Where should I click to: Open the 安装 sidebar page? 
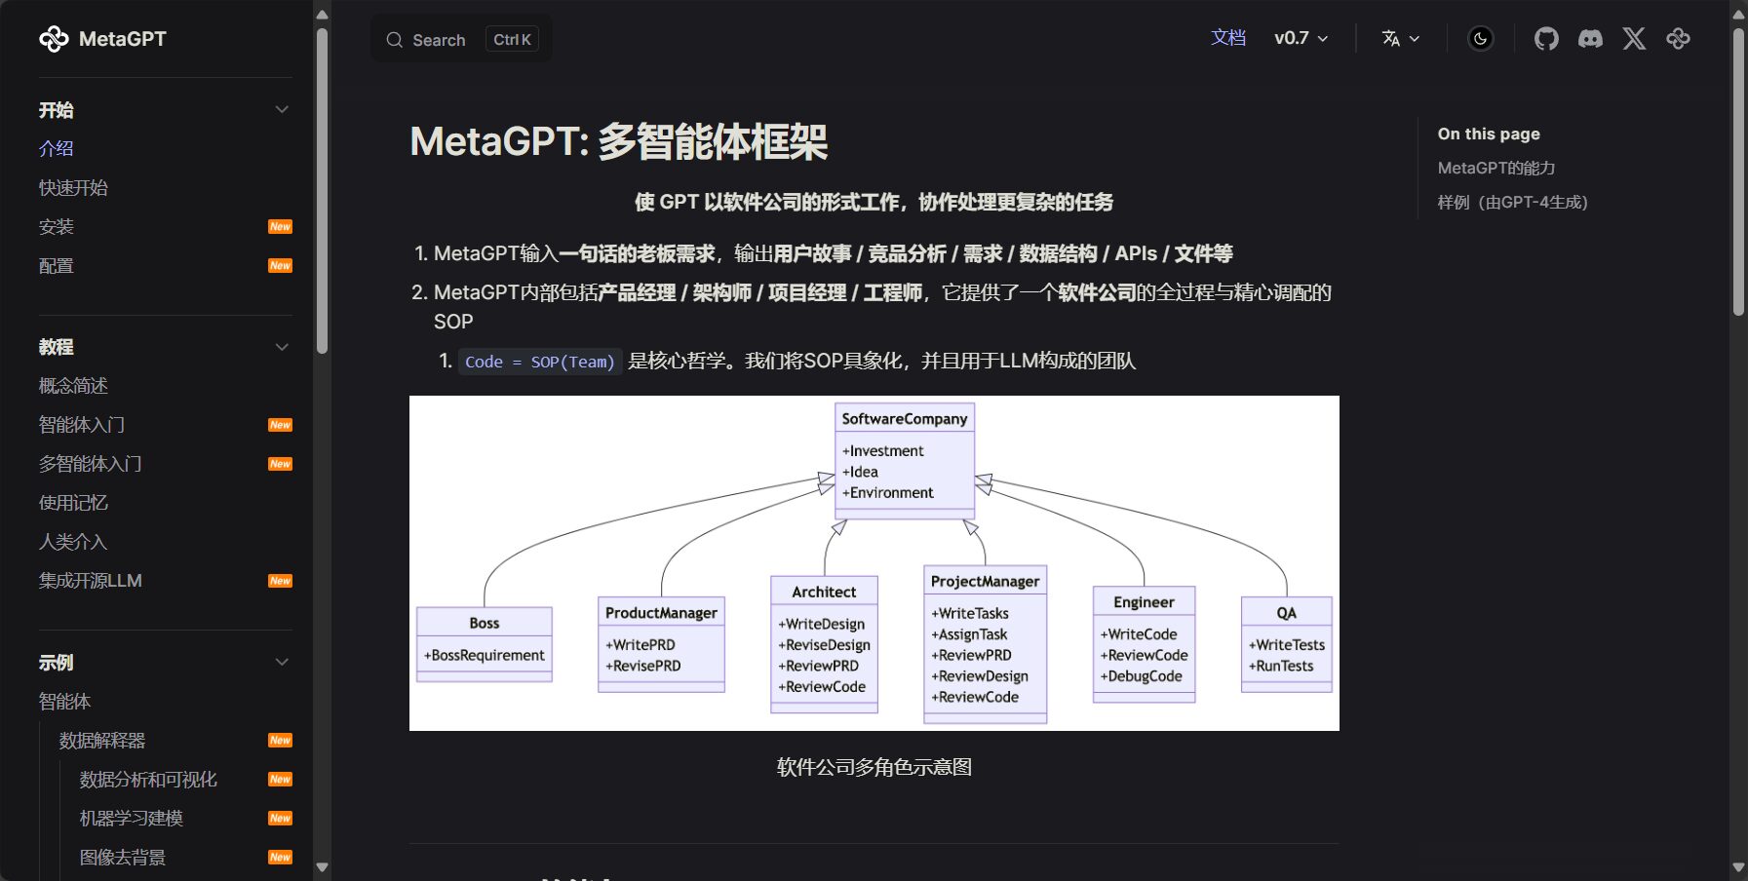click(57, 226)
